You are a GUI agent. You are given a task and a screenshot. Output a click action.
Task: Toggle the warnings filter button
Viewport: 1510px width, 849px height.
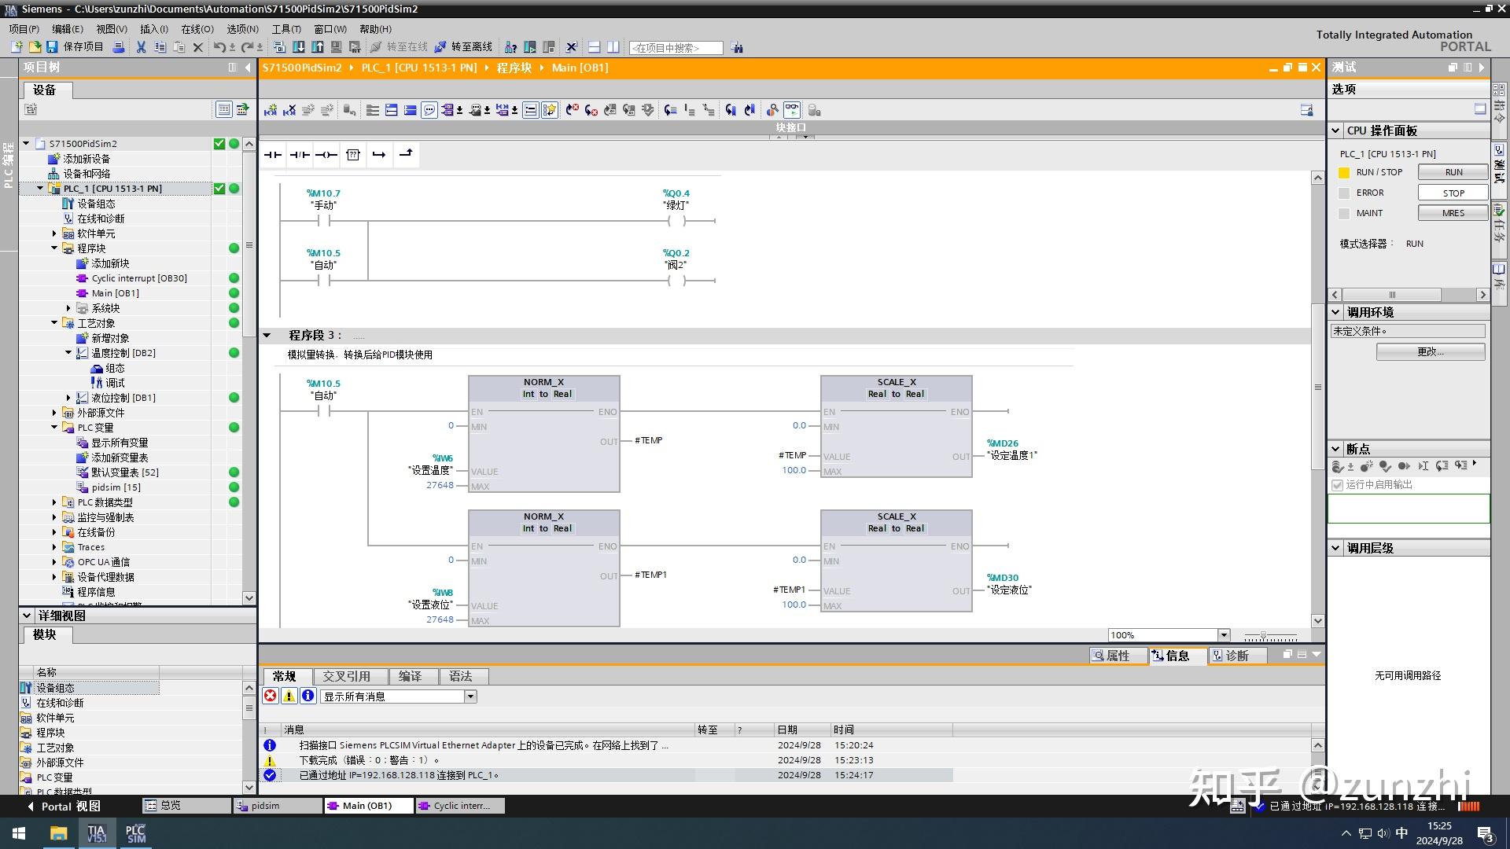[x=289, y=696]
